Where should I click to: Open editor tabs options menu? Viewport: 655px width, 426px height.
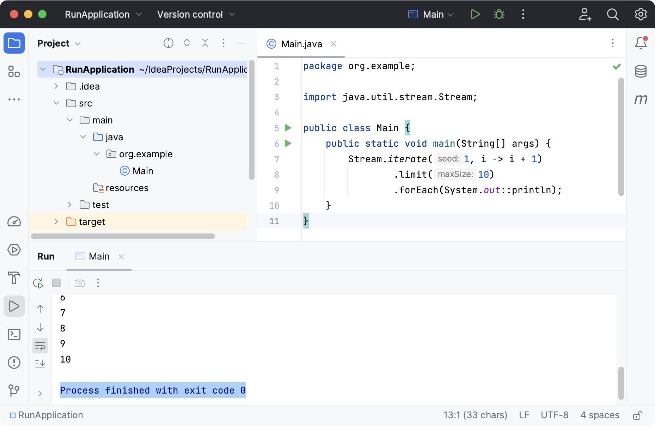click(613, 43)
